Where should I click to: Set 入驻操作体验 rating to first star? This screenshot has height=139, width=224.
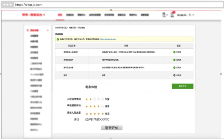click(87, 99)
